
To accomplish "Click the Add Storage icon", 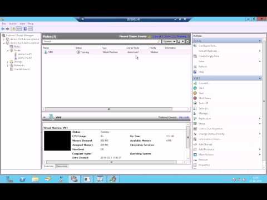I will coord(195,144).
